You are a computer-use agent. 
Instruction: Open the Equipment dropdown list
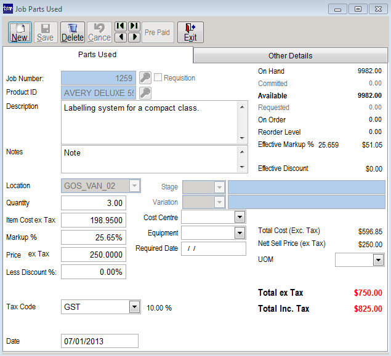tap(240, 233)
